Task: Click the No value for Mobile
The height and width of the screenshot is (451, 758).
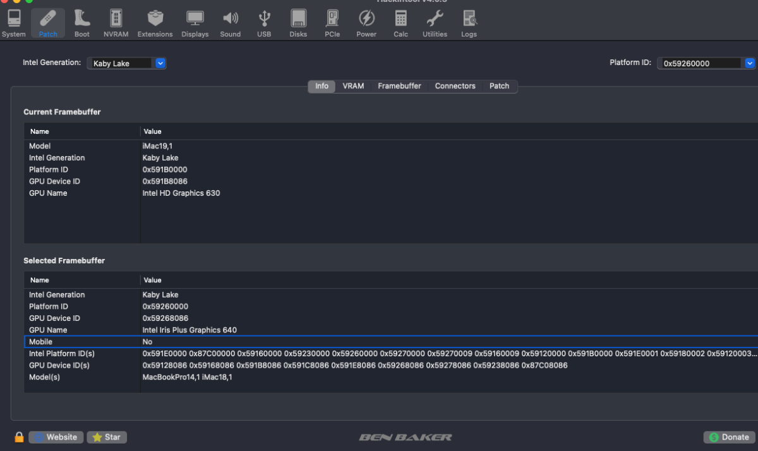Action: (x=147, y=342)
